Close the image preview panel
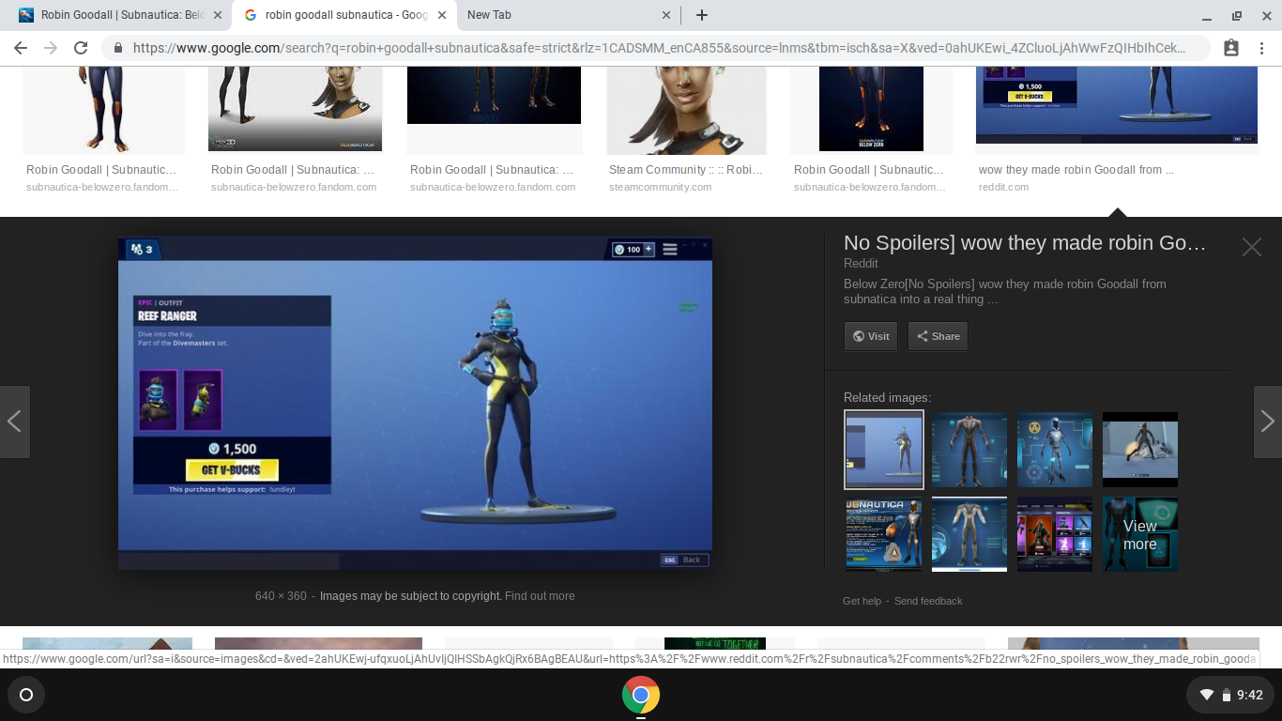Viewport: 1282px width, 721px height. click(1252, 247)
